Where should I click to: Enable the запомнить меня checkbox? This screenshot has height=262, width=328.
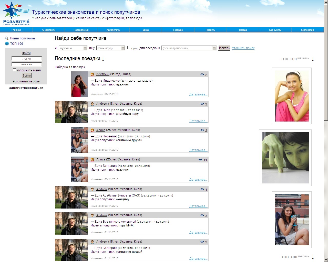point(14,70)
